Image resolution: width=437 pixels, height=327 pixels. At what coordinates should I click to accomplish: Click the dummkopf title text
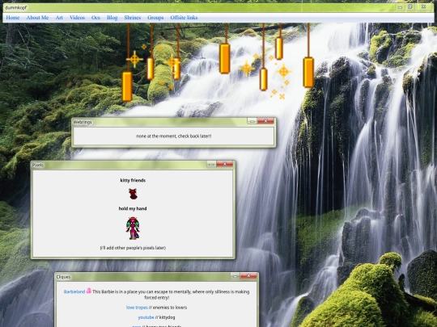(x=16, y=7)
